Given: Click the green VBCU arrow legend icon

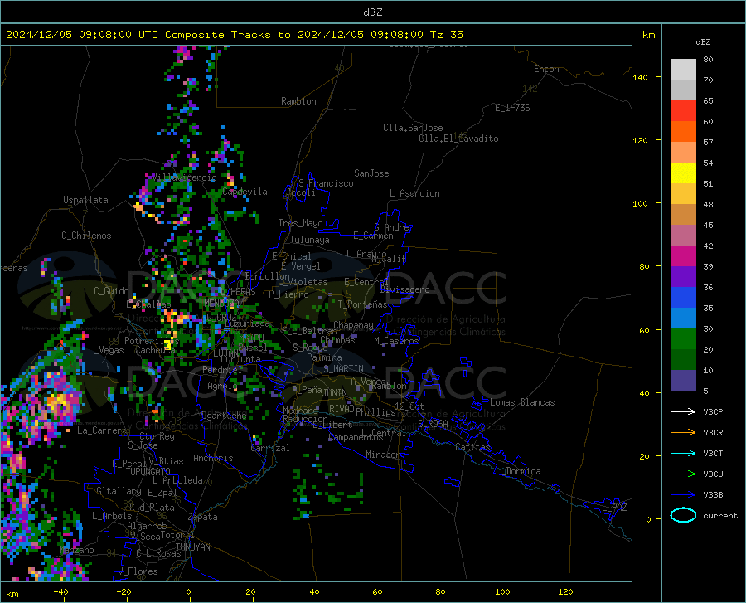Looking at the screenshot, I should (683, 474).
